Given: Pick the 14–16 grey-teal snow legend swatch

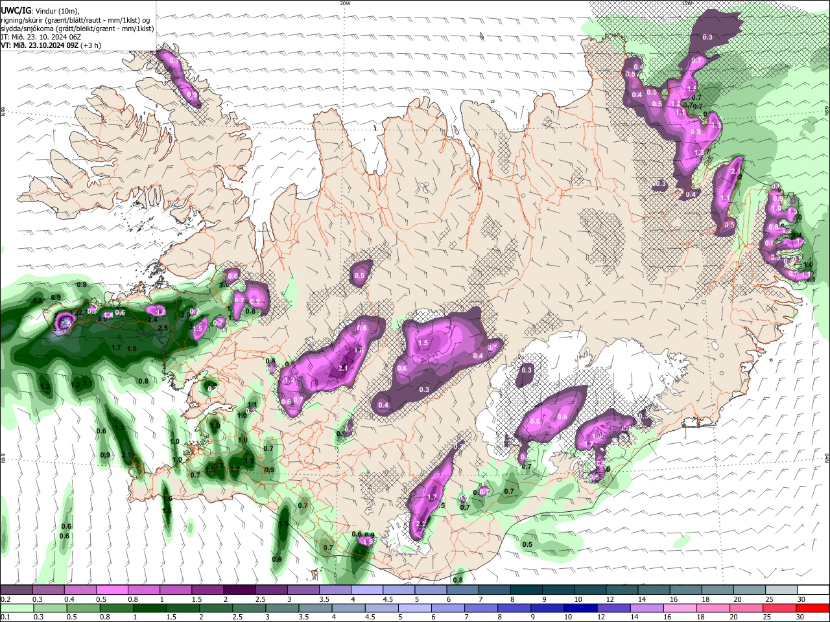Looking at the screenshot, I should 653,590.
